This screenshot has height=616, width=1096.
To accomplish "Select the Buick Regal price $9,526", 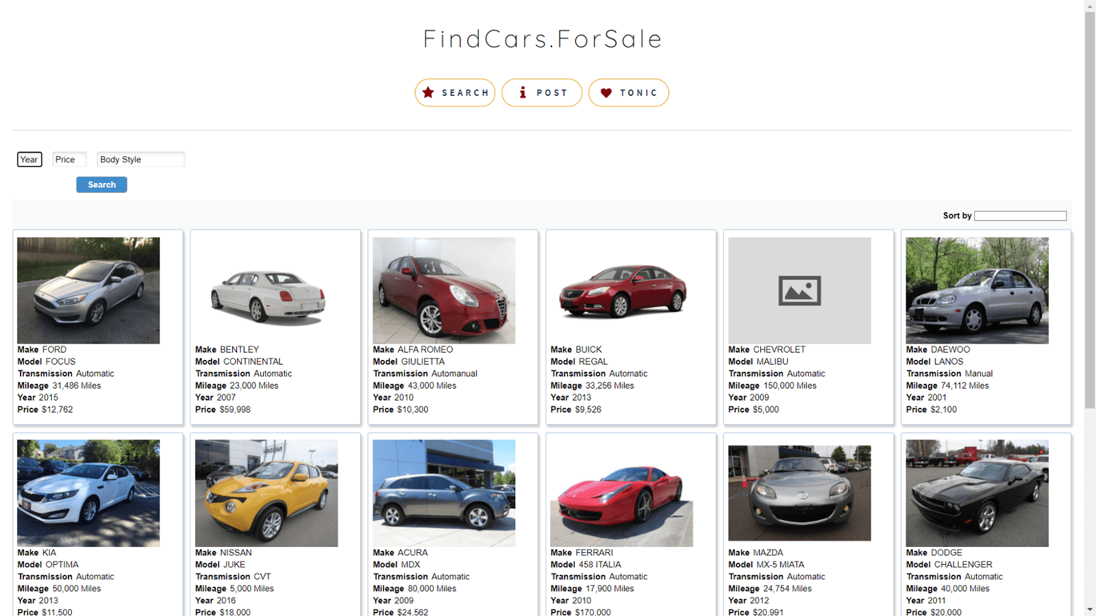I will click(588, 409).
